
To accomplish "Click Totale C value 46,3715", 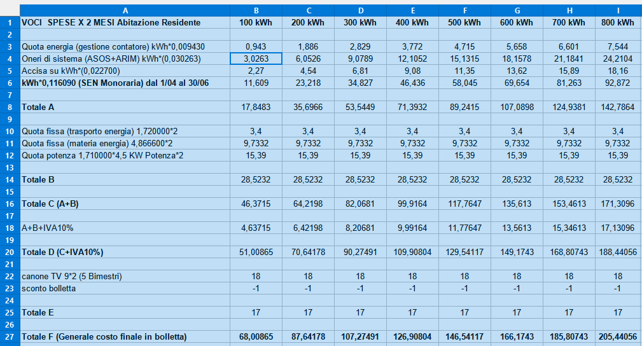I will coord(256,204).
